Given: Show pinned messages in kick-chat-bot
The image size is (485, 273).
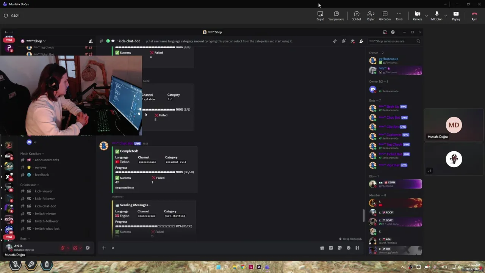Looking at the screenshot, I should 352,41.
